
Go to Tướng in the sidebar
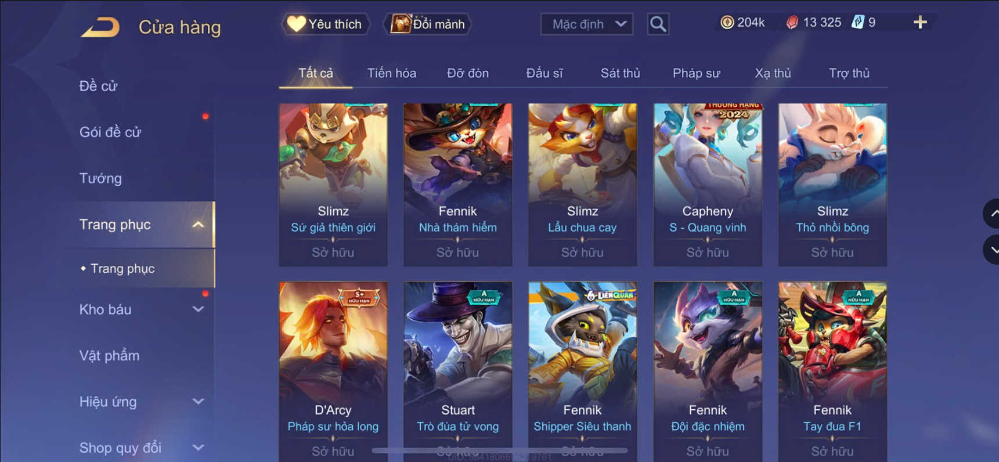pyautogui.click(x=100, y=178)
